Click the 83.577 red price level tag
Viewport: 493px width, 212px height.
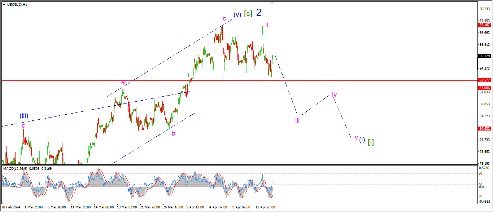coord(484,80)
